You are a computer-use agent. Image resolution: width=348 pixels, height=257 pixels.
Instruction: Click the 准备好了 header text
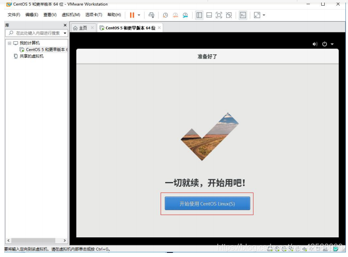coord(207,56)
